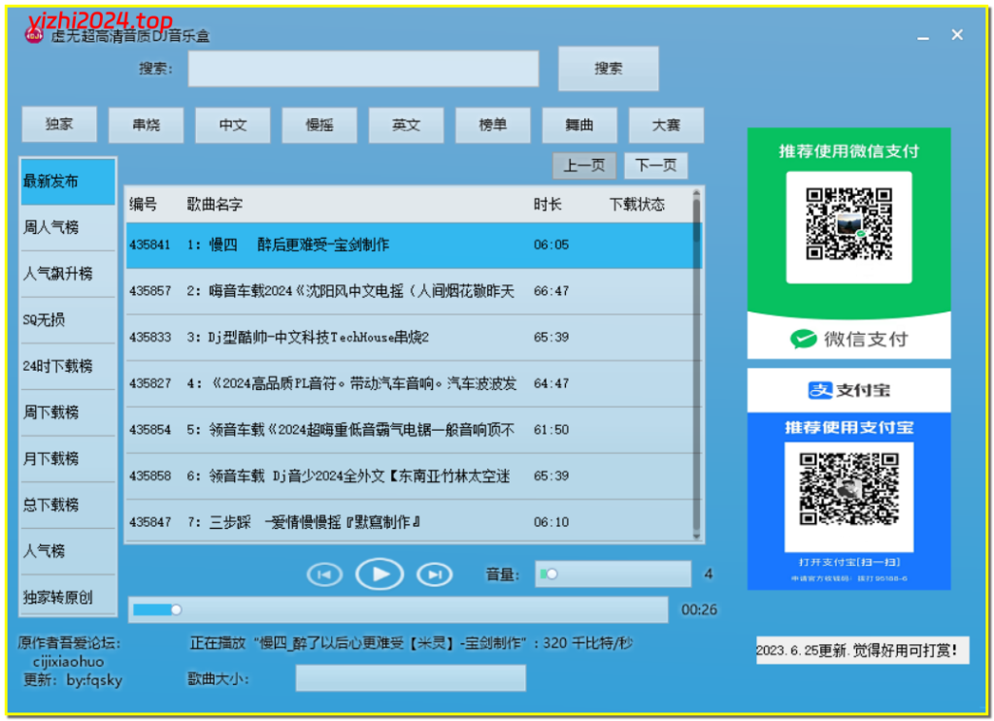Open the 慢摇 category
Screen dimensions: 994x721
pyautogui.click(x=319, y=125)
